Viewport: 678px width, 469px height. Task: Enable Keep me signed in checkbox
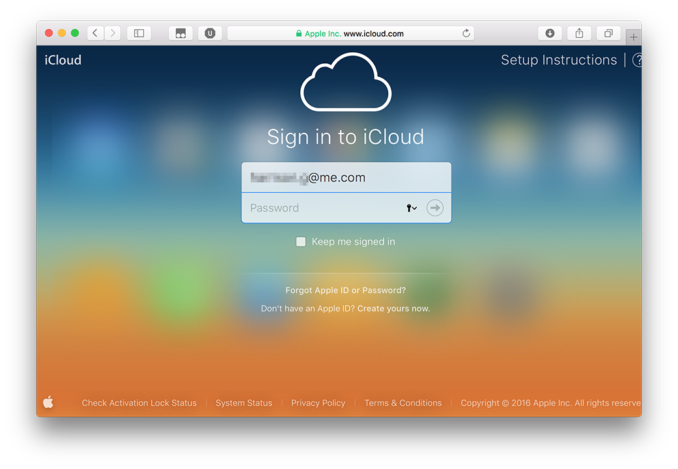click(301, 242)
